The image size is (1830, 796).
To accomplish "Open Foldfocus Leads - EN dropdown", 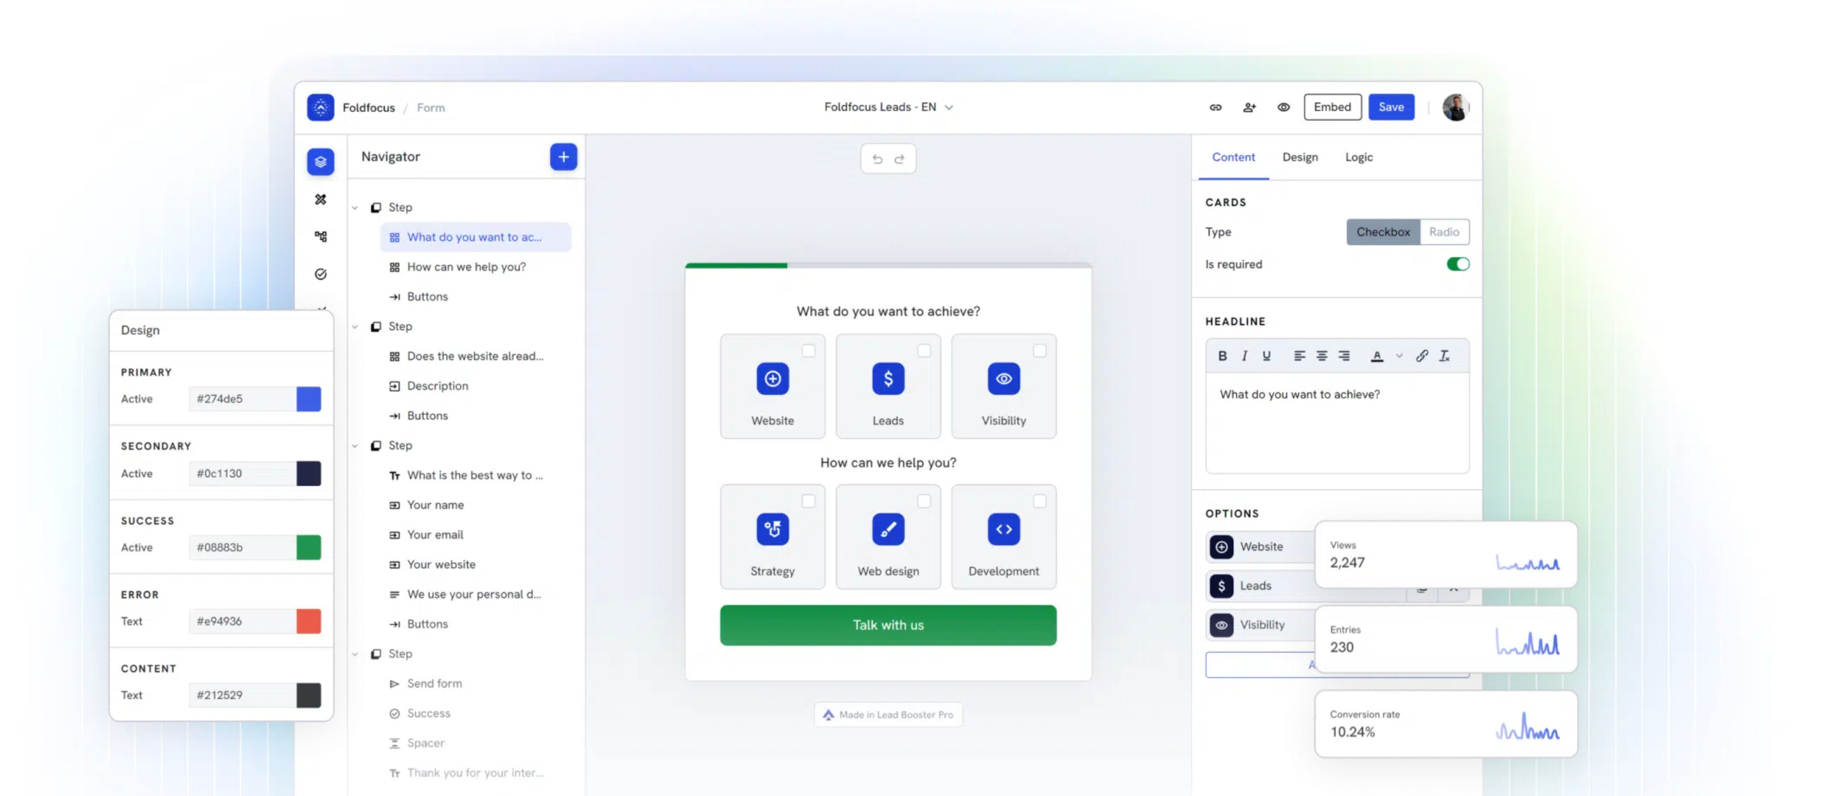I will pyautogui.click(x=888, y=107).
